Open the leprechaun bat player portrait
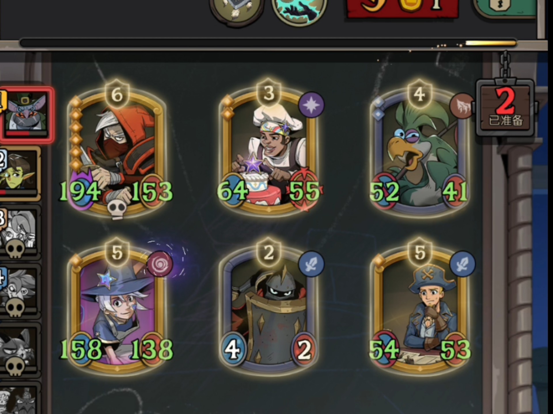The width and height of the screenshot is (553, 414). point(26,115)
